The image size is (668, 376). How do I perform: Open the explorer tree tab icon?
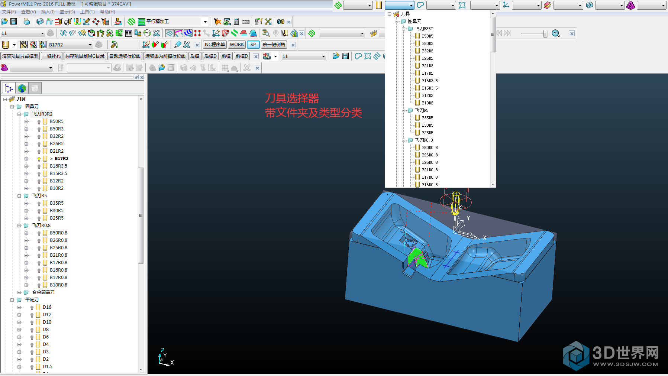coord(9,88)
